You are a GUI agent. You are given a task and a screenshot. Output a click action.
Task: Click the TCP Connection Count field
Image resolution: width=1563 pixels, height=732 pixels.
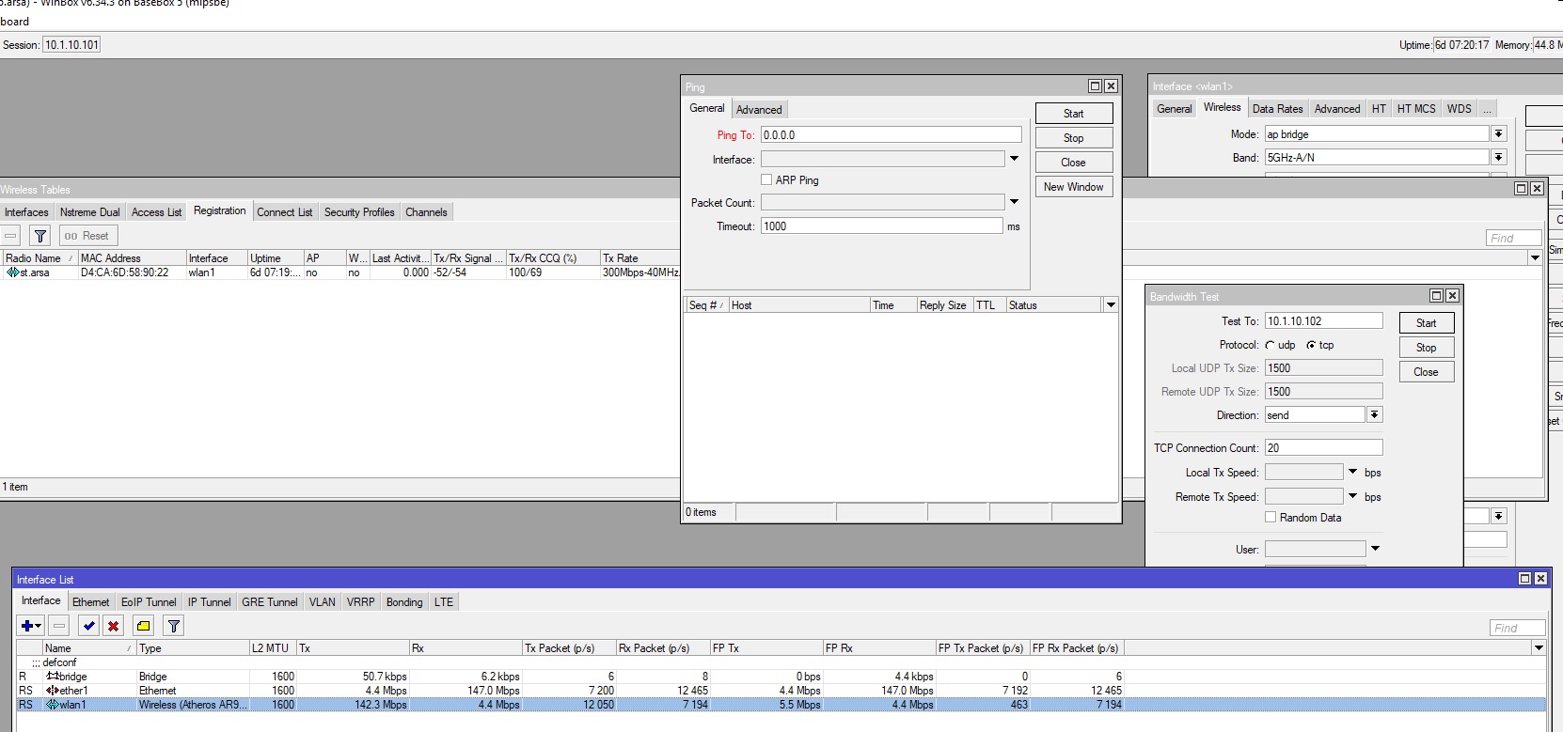[x=1324, y=447]
